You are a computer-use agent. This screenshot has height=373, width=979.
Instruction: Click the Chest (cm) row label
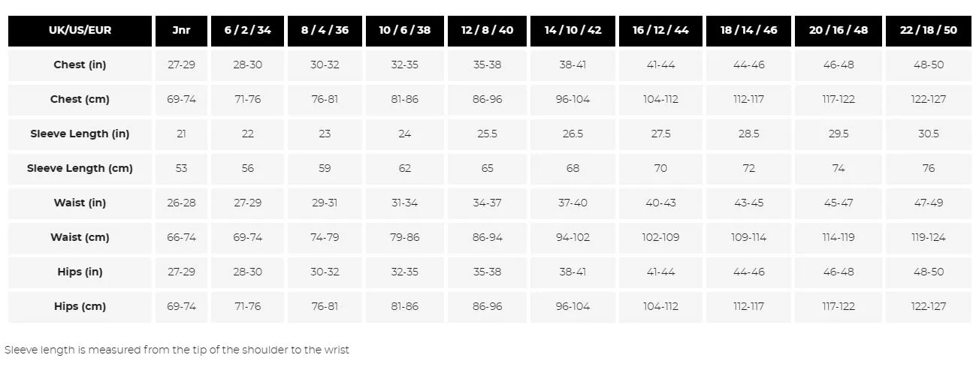tap(80, 99)
